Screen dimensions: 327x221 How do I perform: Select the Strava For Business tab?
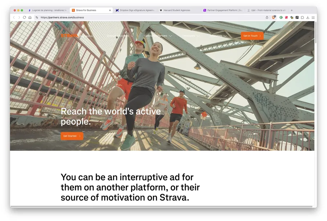tap(91, 10)
